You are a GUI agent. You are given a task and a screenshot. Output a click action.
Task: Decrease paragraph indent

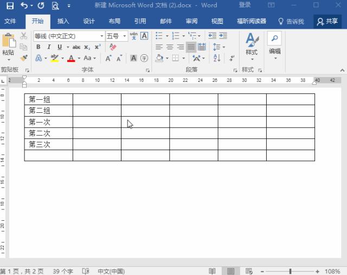point(212,35)
